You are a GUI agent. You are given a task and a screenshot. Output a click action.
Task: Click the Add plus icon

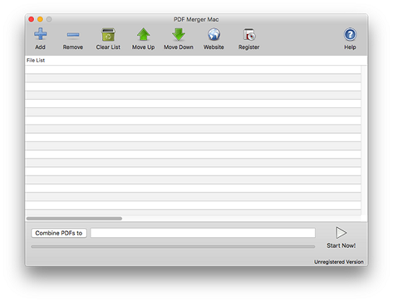tap(40, 34)
